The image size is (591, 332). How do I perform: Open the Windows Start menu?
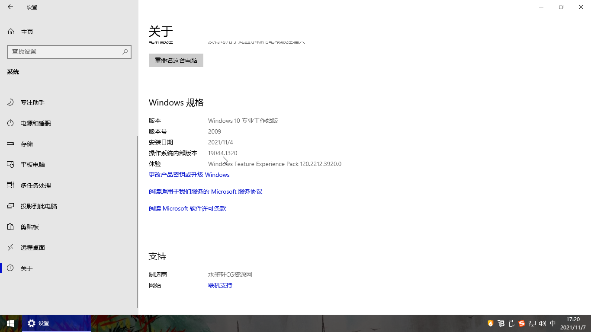coord(10,323)
